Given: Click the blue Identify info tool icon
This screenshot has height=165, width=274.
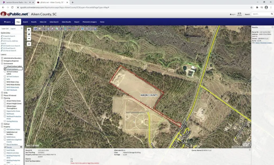Looking at the screenshot, I should 35,29.
